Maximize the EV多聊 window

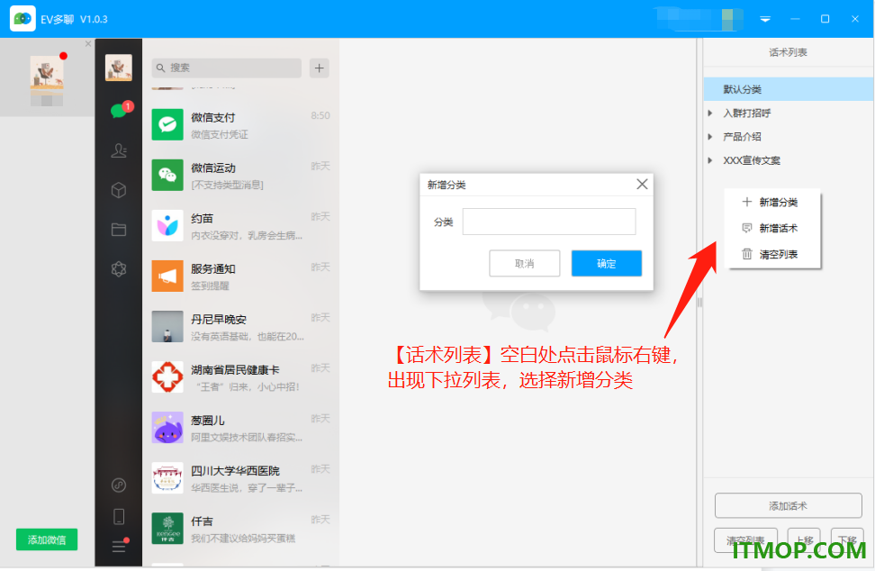(x=825, y=19)
